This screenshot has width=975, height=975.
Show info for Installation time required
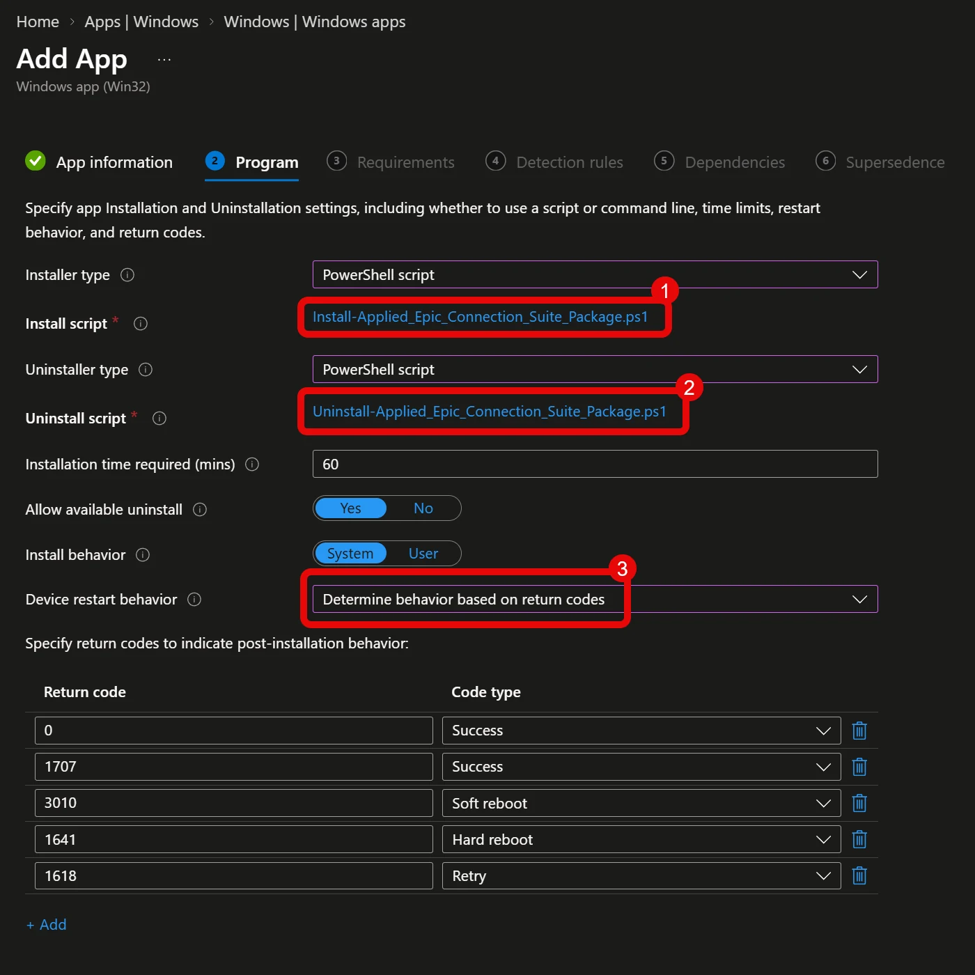point(252,465)
